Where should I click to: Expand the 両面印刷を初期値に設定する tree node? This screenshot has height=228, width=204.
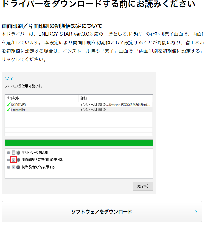(8, 160)
